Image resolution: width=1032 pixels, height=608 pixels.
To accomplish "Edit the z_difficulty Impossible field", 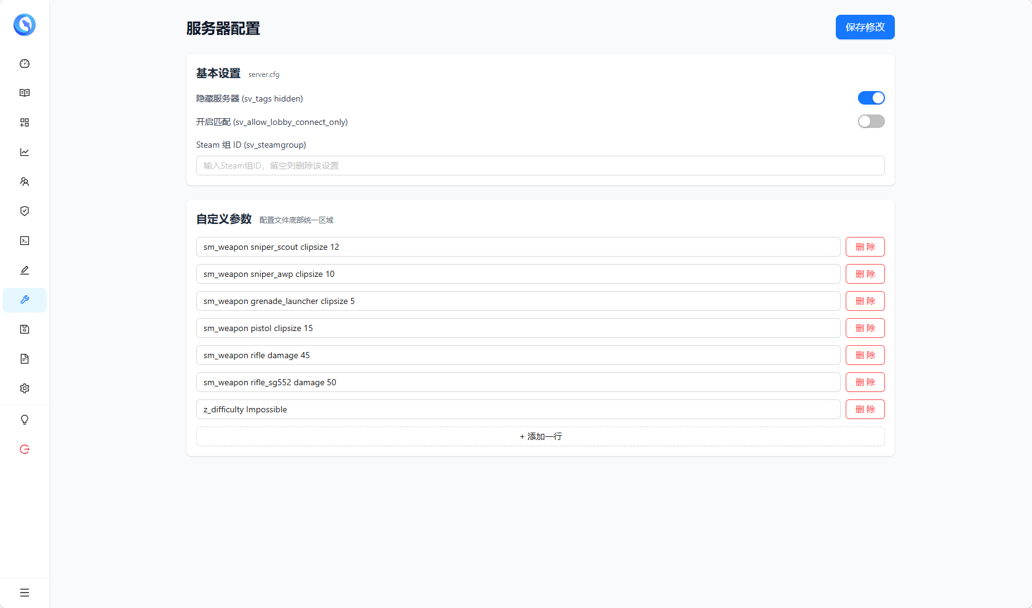I will pos(518,409).
